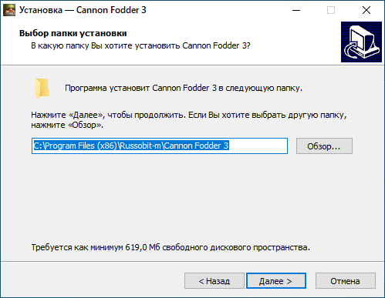385x298 pixels.
Task: Click the 619,0 Мб disk space notice
Action: point(171,247)
